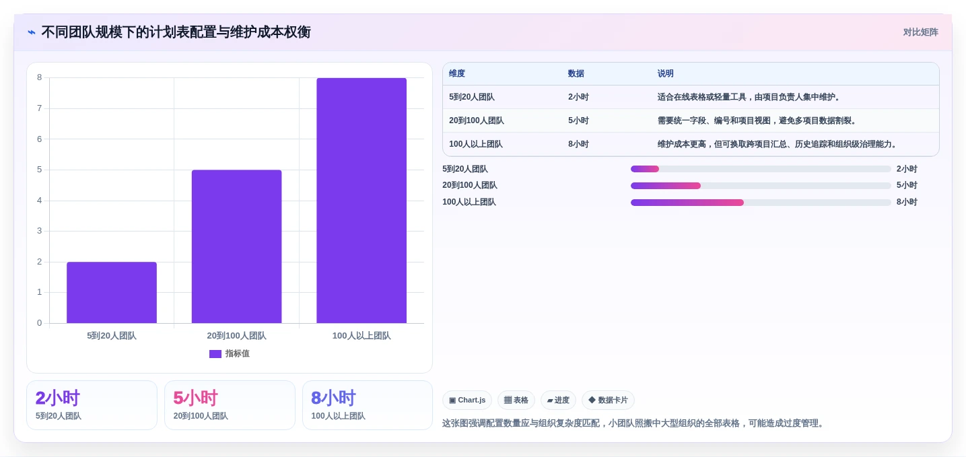Click the y-axis value 8
Image resolution: width=966 pixels, height=457 pixels.
pos(39,77)
